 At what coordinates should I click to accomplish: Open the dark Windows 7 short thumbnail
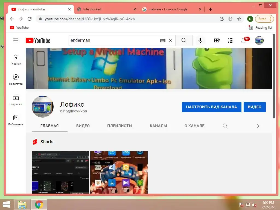60,172
